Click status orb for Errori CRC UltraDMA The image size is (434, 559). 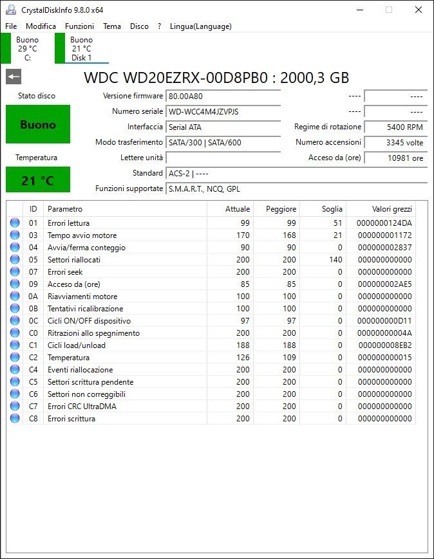(15, 406)
